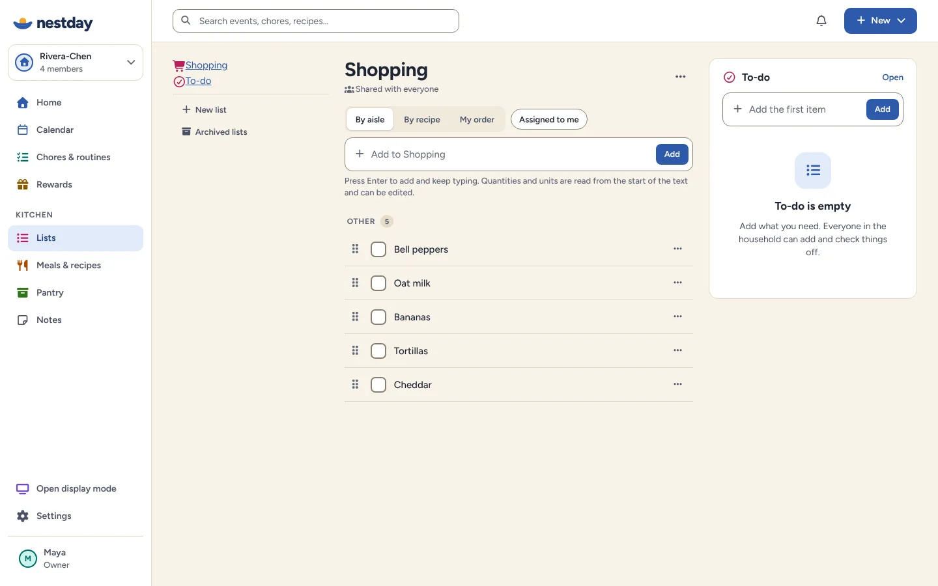Click the nestday logo
This screenshot has height=586, width=938.
(x=53, y=23)
